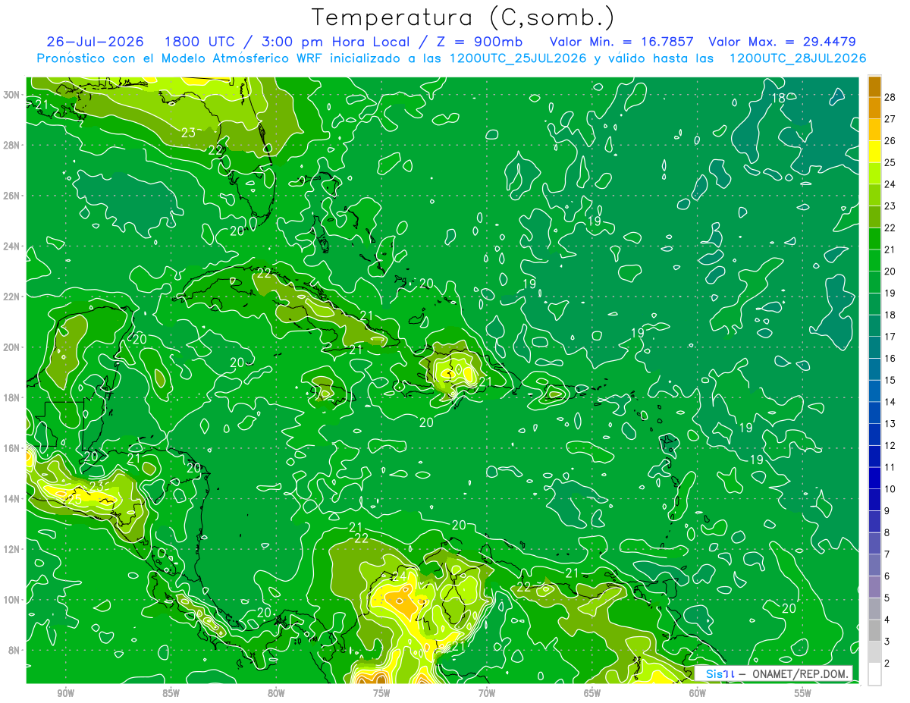This screenshot has height=703, width=910.
Task: Click the purple color bar segment between 6 and 7
Action: pos(874,565)
